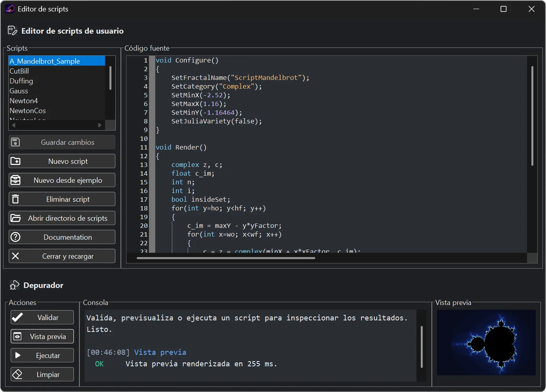Maximize the Editor de scripts window
The image size is (546, 392).
pos(503,9)
